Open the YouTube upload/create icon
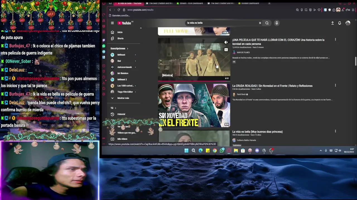The image size is (357, 200). pyautogui.click(x=332, y=23)
